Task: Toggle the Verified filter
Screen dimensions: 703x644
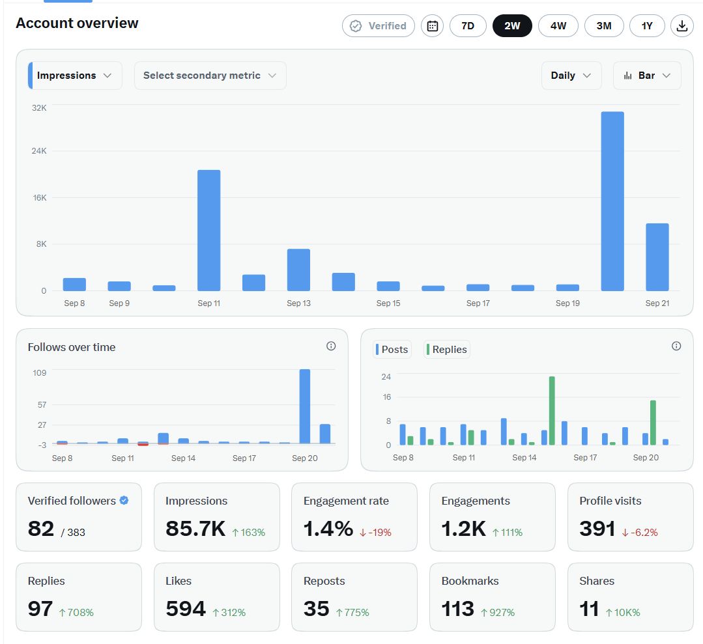Action: tap(379, 26)
